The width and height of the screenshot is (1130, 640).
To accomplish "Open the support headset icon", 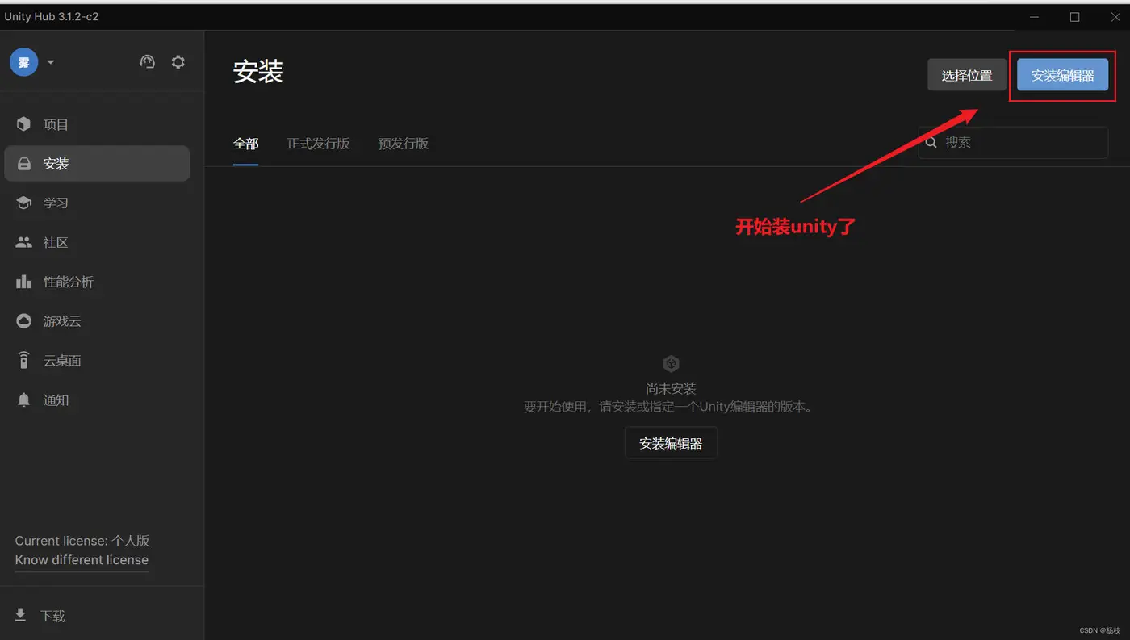I will pyautogui.click(x=147, y=62).
